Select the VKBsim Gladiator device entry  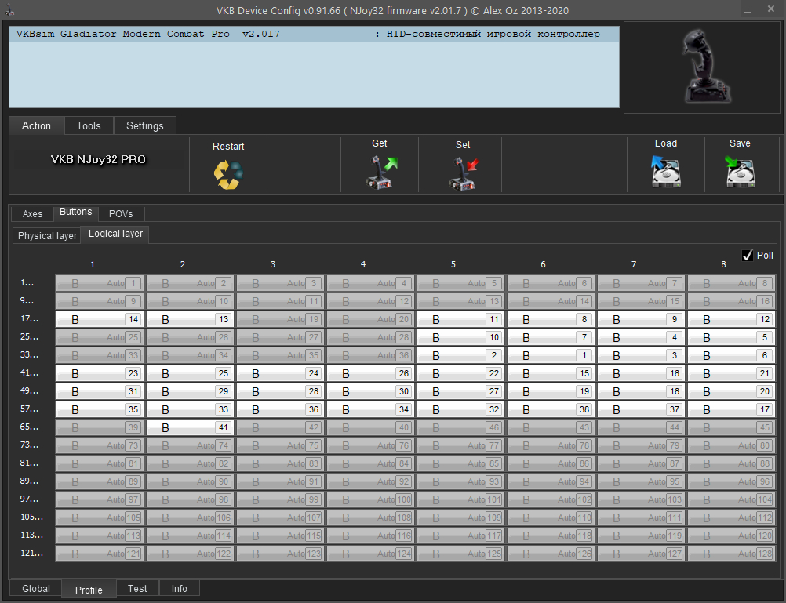pyautogui.click(x=314, y=34)
